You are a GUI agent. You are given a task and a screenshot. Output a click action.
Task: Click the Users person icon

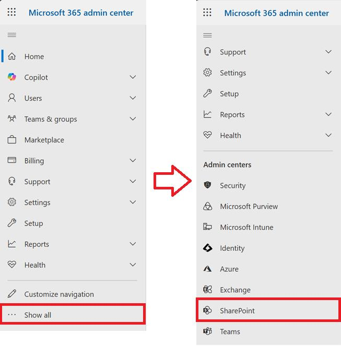pyautogui.click(x=11, y=98)
